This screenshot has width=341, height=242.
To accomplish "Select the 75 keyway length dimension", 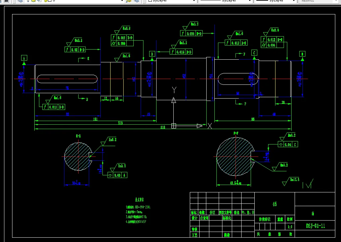I will [67, 88].
